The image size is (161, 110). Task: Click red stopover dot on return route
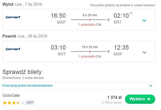[90, 52]
